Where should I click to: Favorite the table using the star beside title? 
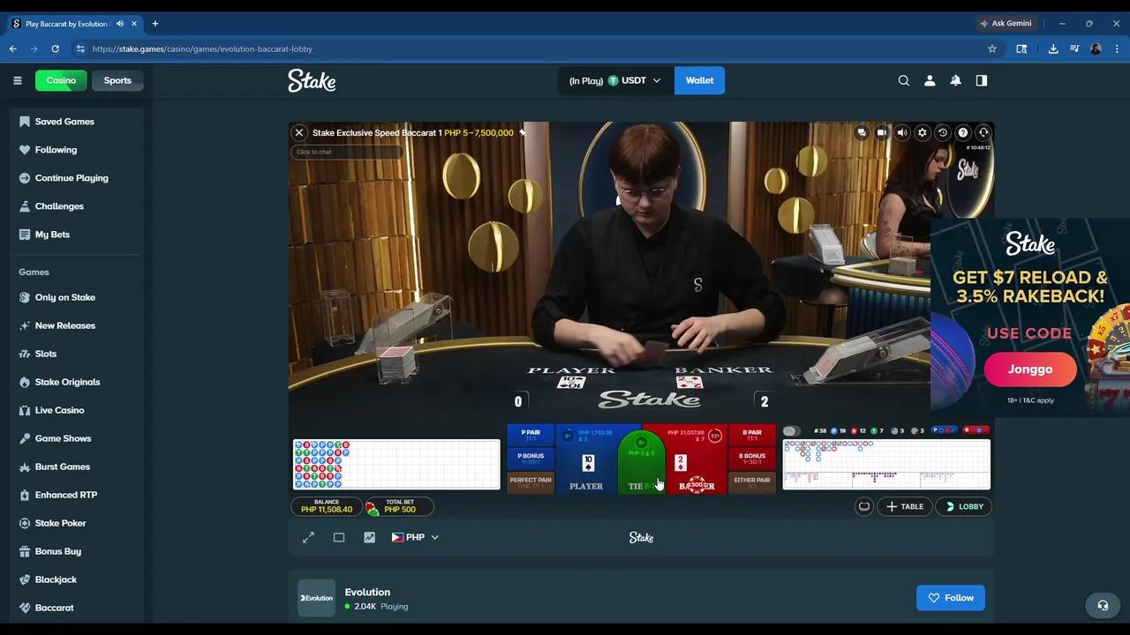[x=523, y=132]
